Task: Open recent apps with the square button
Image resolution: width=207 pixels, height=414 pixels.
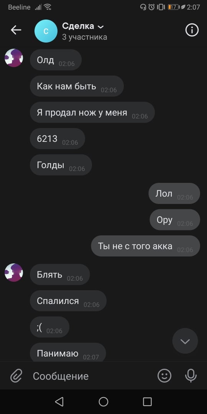Action: (147, 402)
